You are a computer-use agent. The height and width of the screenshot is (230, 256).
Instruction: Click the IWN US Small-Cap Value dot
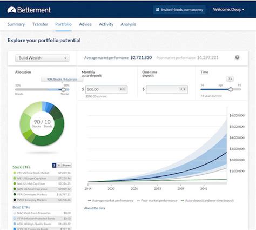coord(15,189)
